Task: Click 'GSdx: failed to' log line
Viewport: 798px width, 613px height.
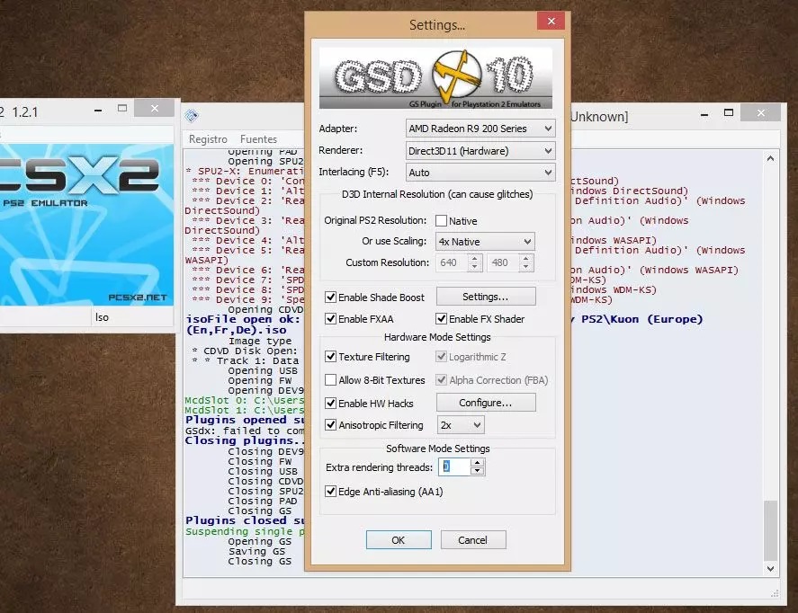Action: coord(245,431)
